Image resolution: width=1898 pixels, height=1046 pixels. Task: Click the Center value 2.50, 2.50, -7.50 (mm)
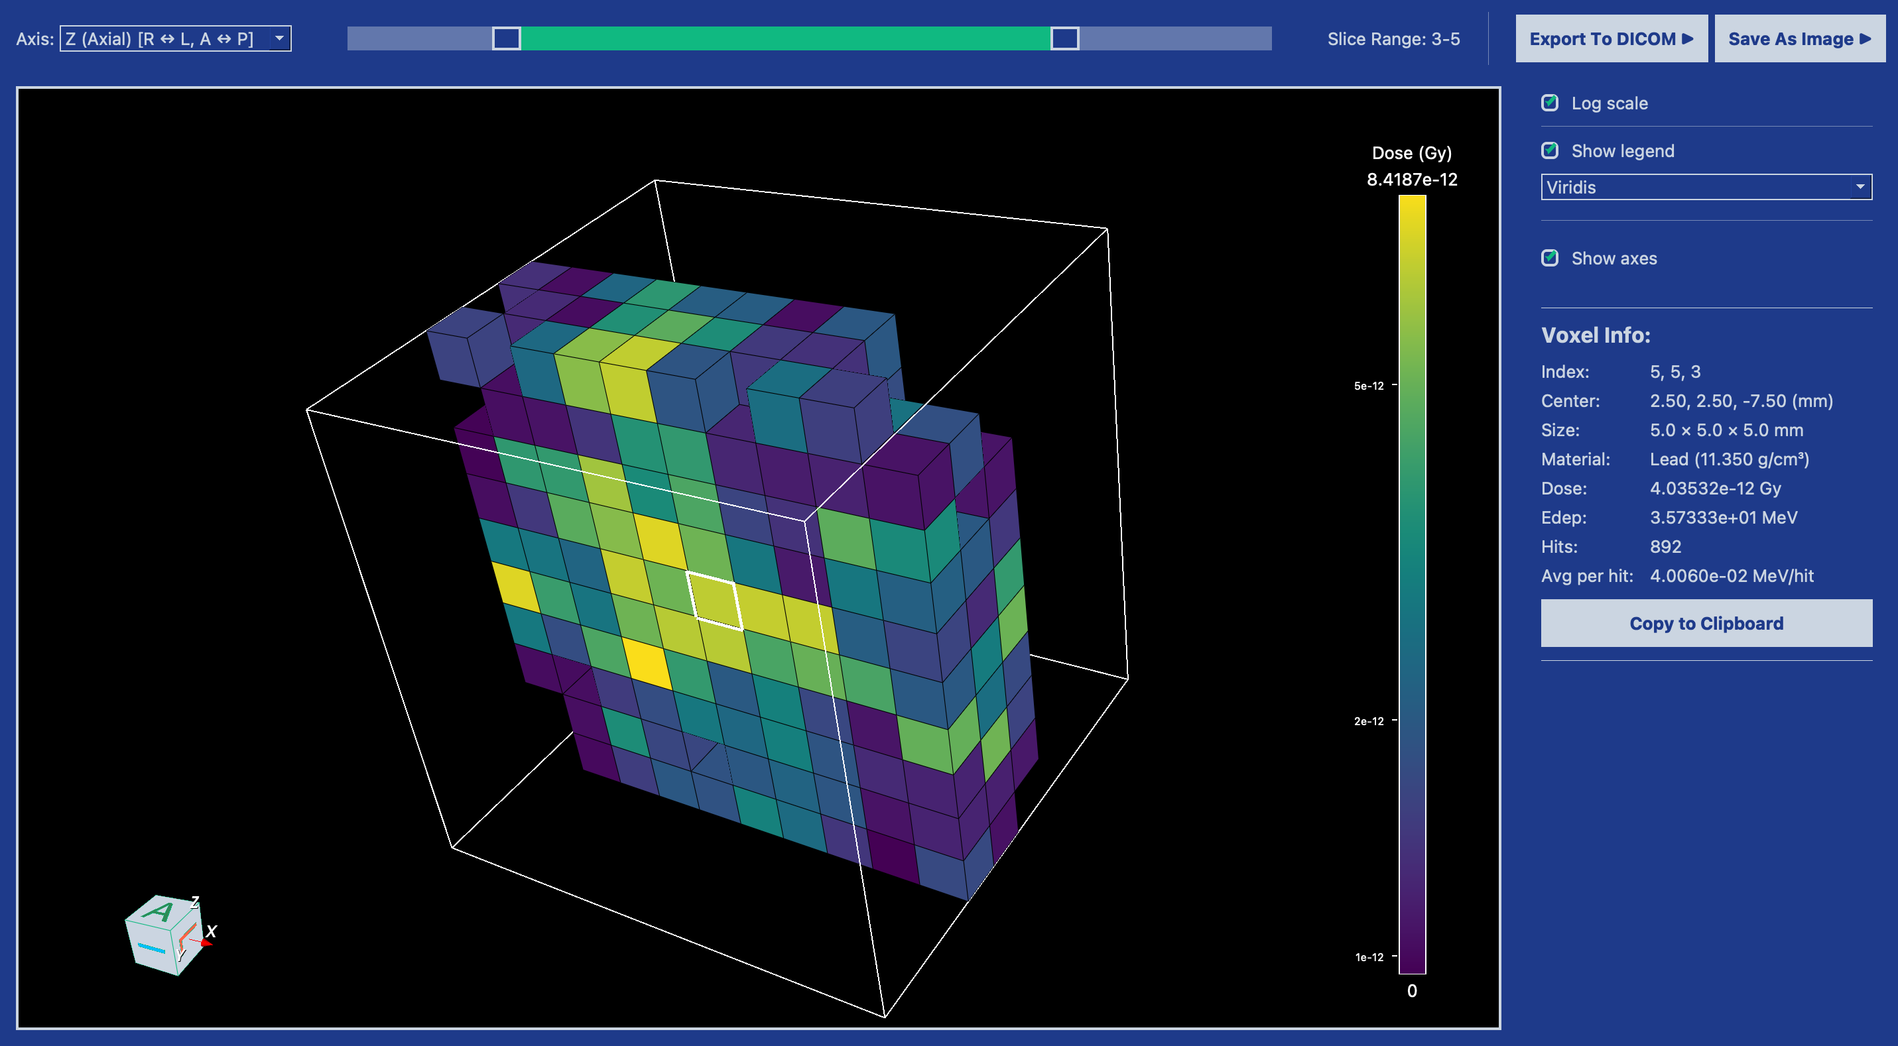coord(1741,401)
